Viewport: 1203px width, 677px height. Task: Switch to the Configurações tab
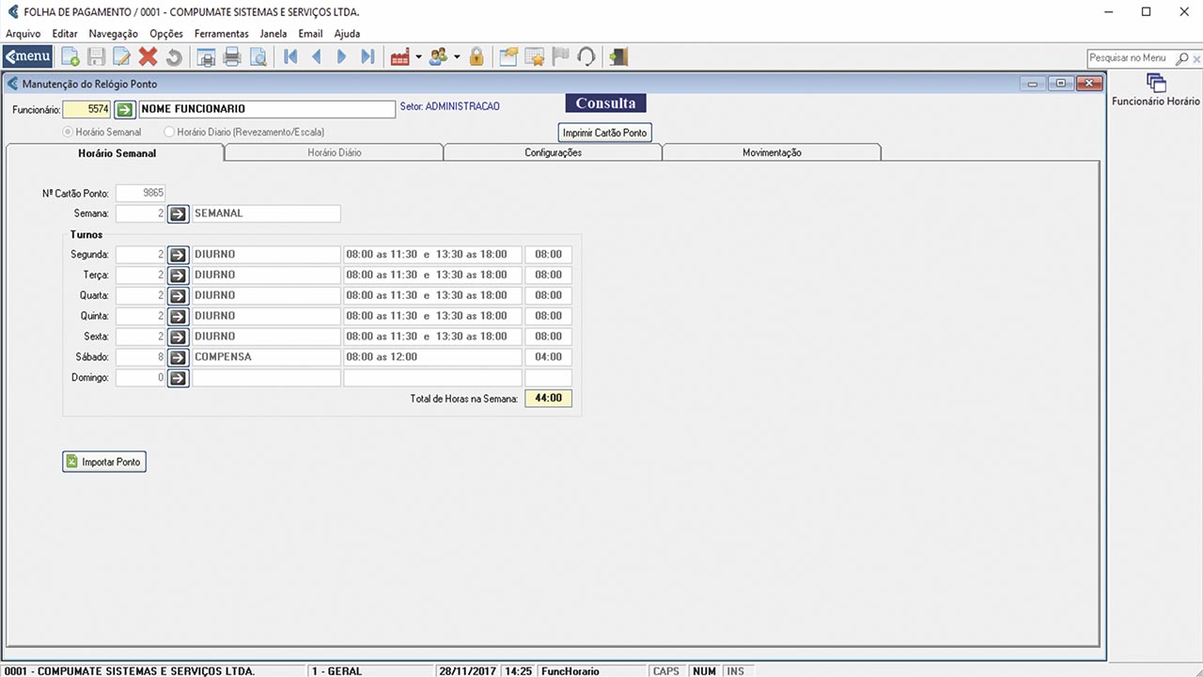coord(553,152)
